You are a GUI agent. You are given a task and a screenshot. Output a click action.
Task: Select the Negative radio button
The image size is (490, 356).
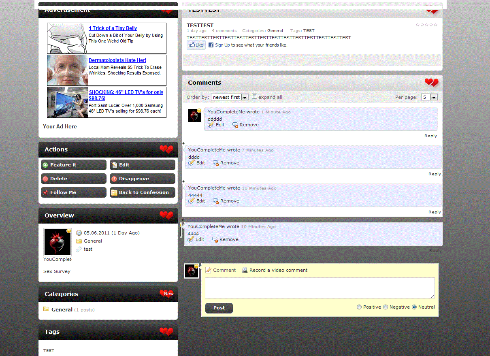click(x=386, y=307)
